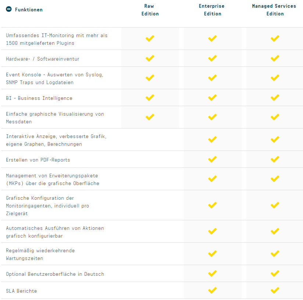Click Enterprise checkmark for PDF-Reports row

pyautogui.click(x=213, y=159)
